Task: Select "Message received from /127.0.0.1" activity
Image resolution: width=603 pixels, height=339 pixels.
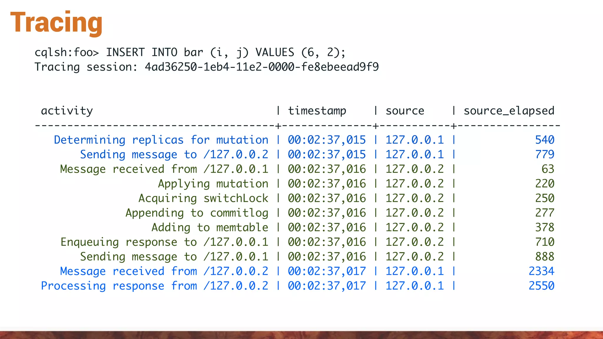Action: (164, 169)
